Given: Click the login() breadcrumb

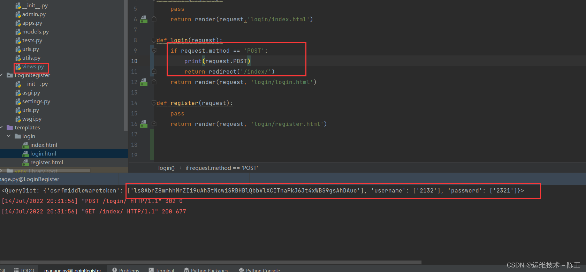Looking at the screenshot, I should pyautogui.click(x=166, y=168).
